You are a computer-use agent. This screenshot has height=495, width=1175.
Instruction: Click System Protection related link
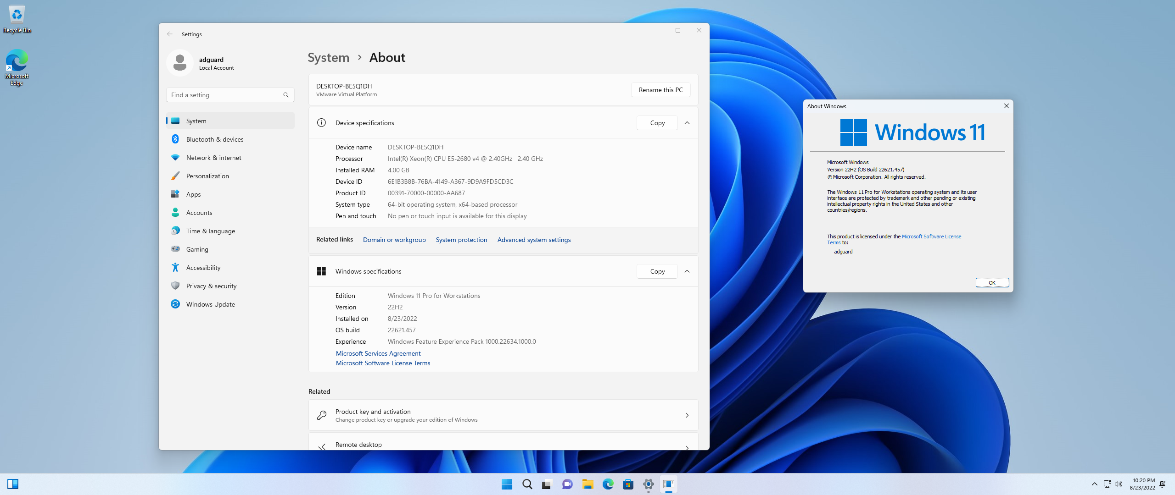pos(460,239)
